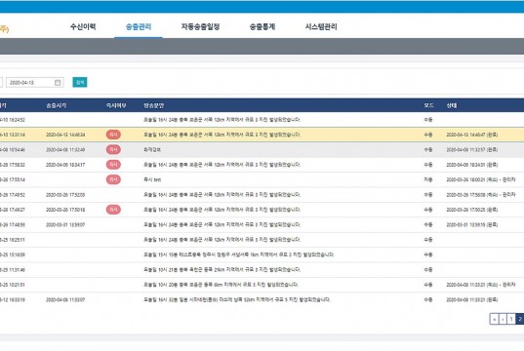Image resolution: width=524 pixels, height=351 pixels.
Task: Click the 2020-04-13 date input field
Action: tap(35, 83)
